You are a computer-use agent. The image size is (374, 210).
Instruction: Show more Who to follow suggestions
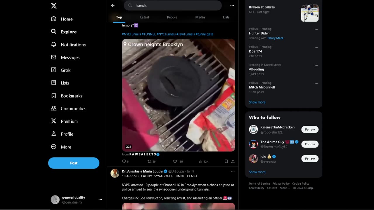pos(257,172)
